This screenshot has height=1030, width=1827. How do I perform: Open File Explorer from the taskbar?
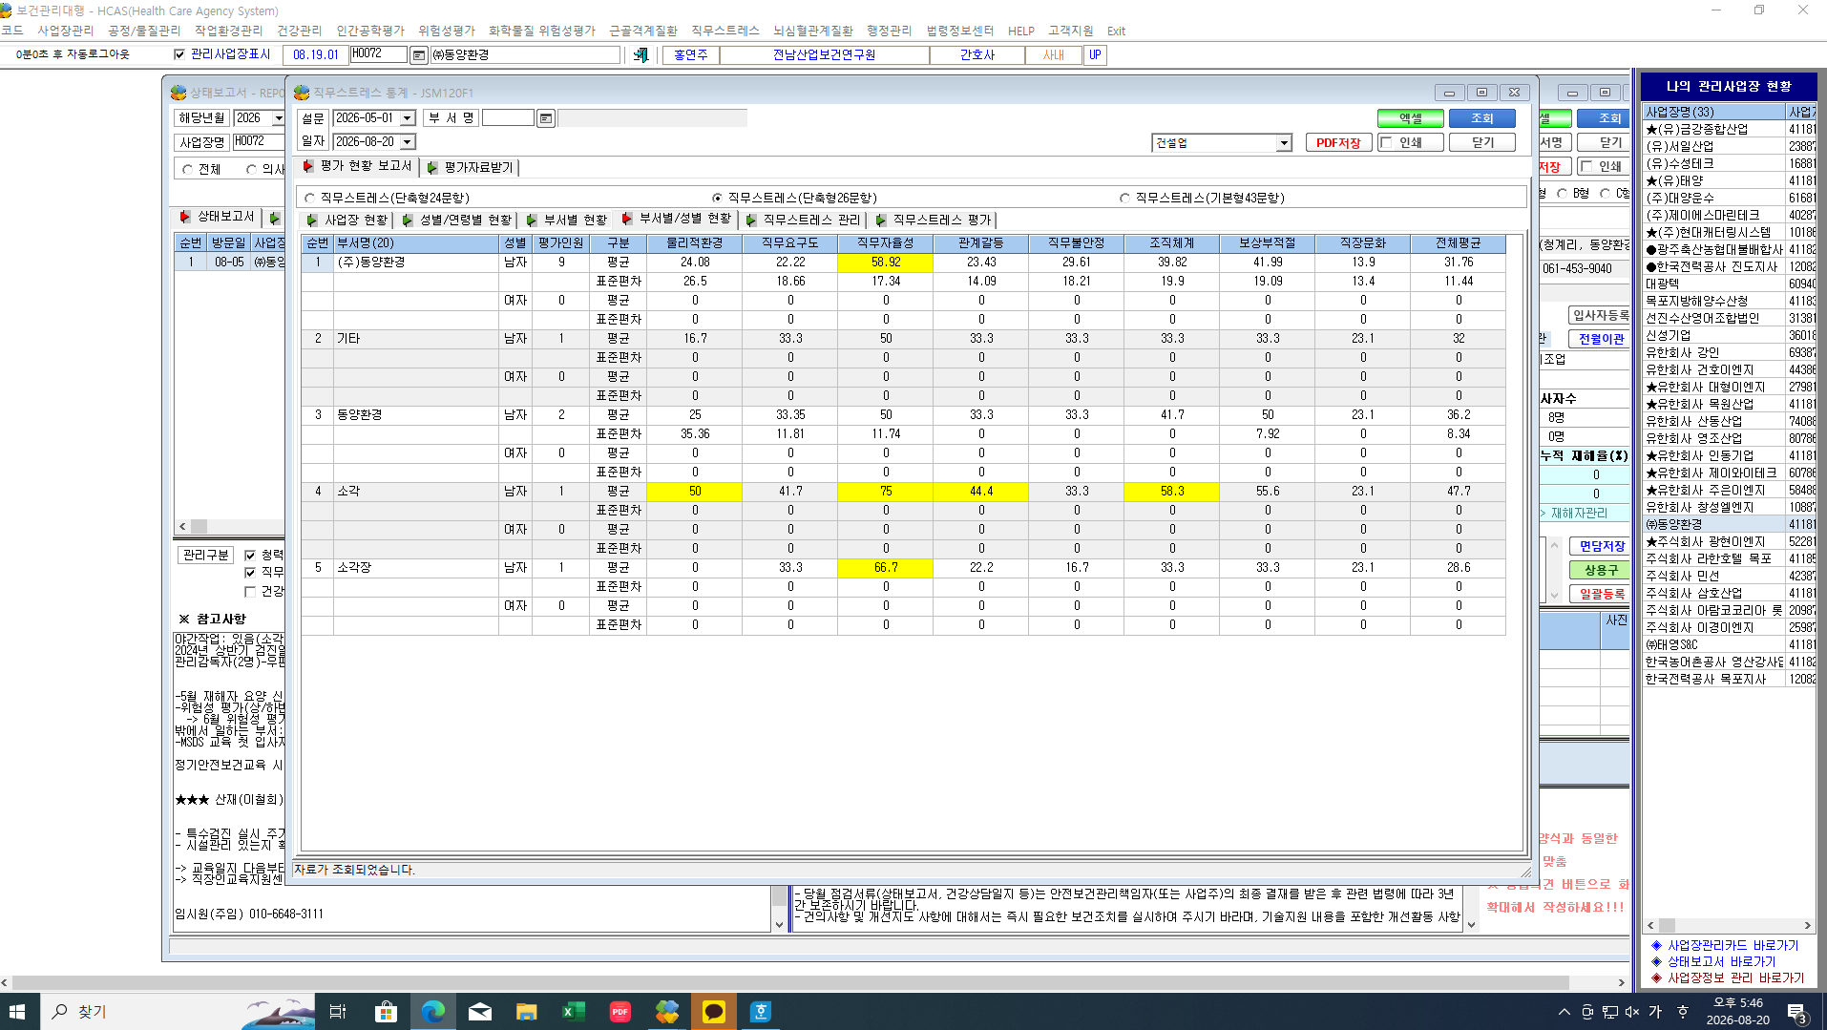pyautogui.click(x=526, y=1011)
